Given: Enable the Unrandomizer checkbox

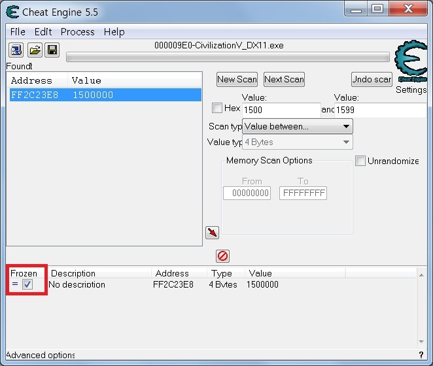Looking at the screenshot, I should pyautogui.click(x=360, y=161).
